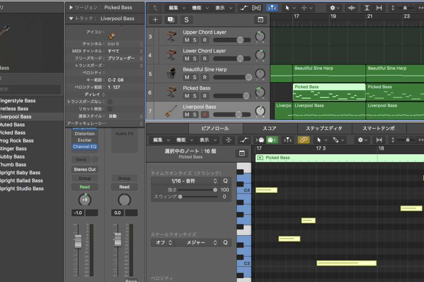Collapse the トラック disclosure triangle

click(x=71, y=19)
